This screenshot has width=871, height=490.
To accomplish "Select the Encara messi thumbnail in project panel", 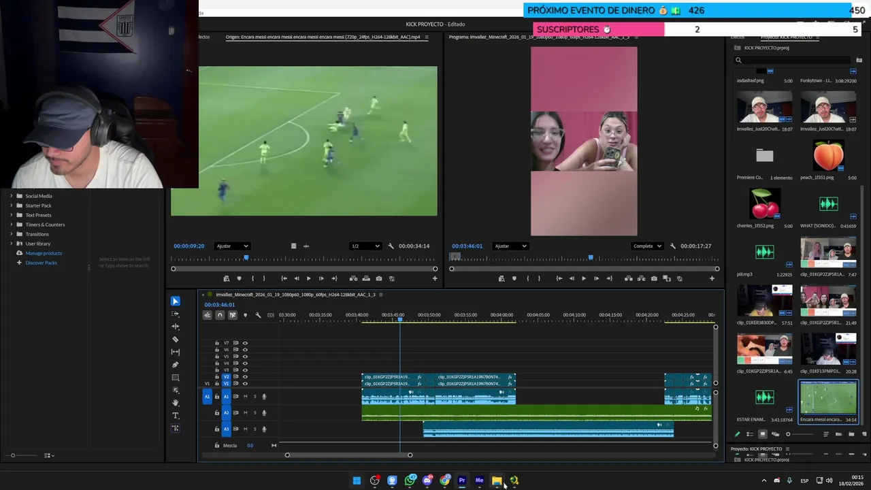I will [828, 398].
